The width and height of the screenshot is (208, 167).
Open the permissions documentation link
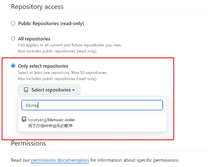point(60,160)
